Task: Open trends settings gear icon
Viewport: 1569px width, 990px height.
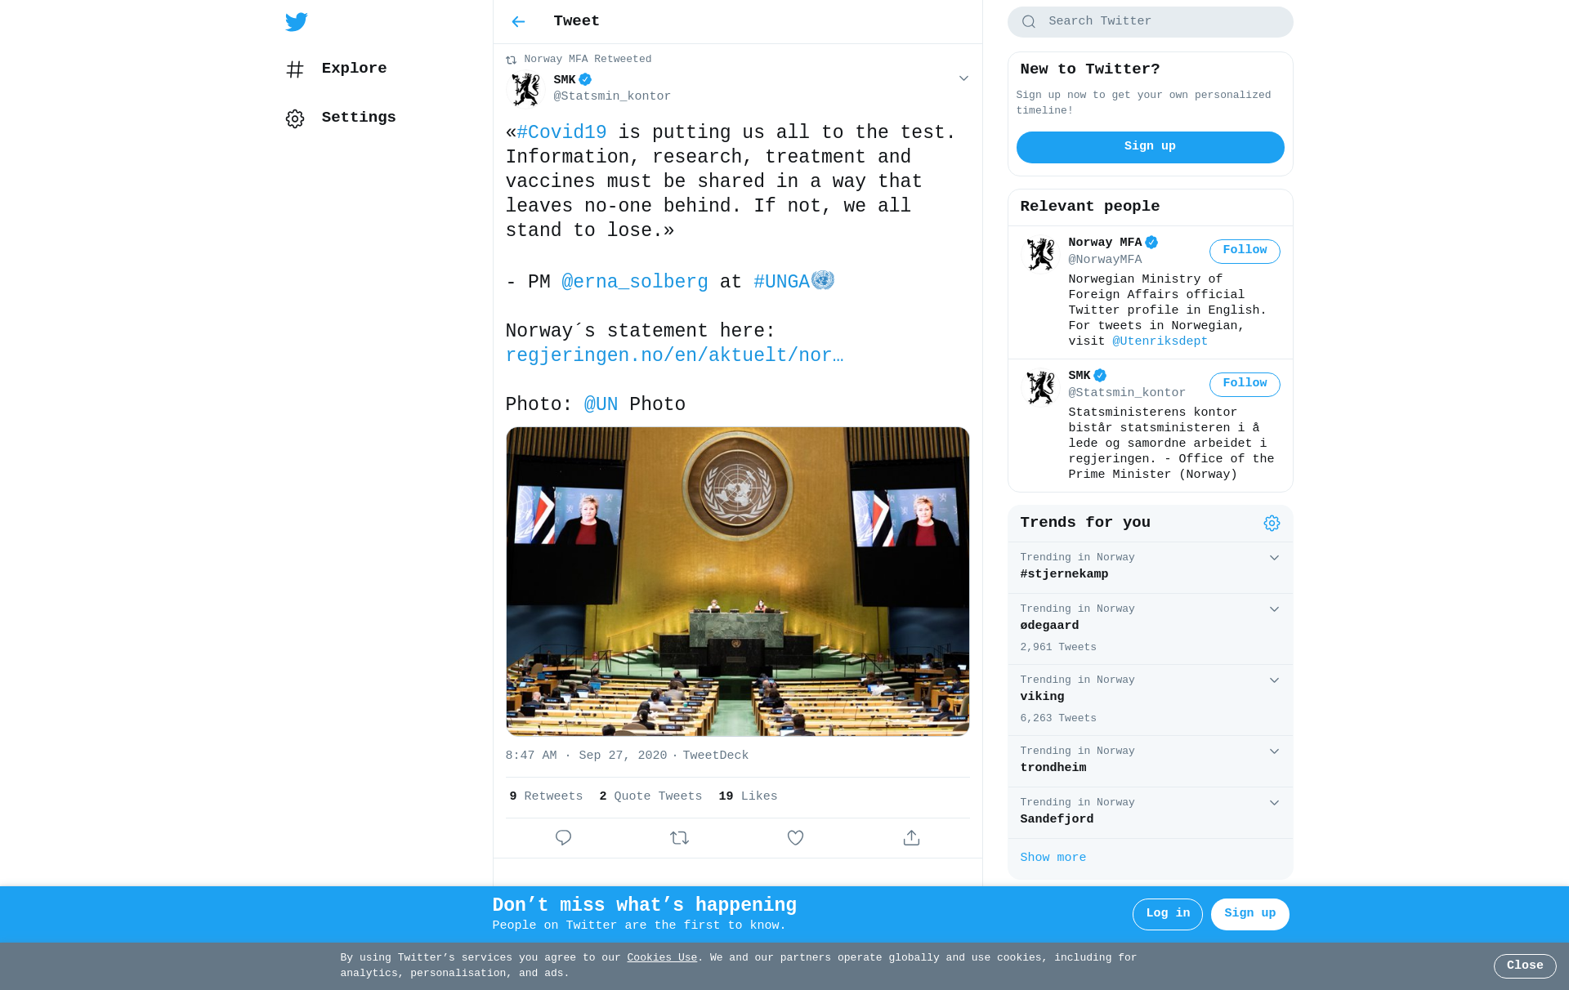Action: coord(1272,524)
